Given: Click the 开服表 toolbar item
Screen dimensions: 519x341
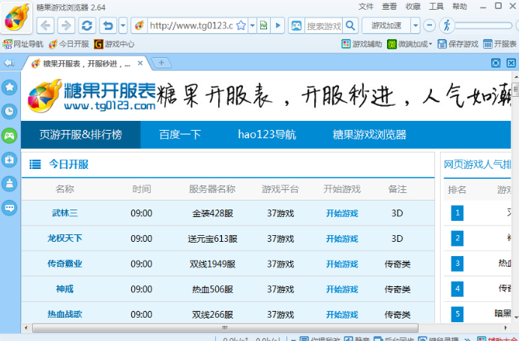Looking at the screenshot, I should pos(499,44).
